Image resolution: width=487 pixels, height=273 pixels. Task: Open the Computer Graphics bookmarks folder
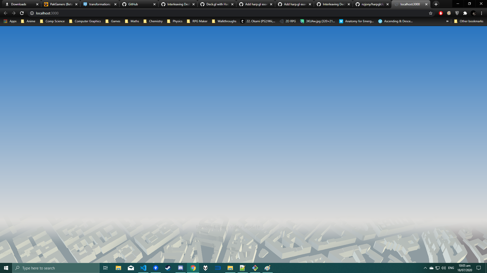(x=85, y=21)
